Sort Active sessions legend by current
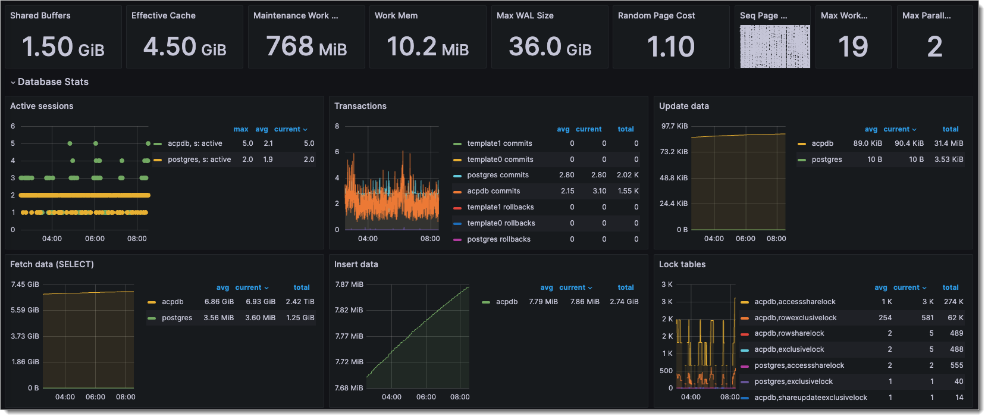Image resolution: width=988 pixels, height=419 pixels. point(290,129)
